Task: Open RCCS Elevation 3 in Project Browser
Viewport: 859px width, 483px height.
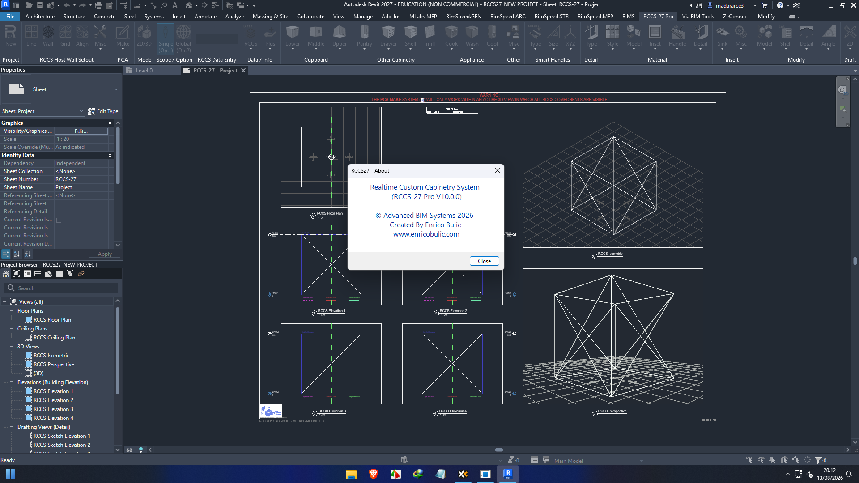Action: [x=53, y=409]
